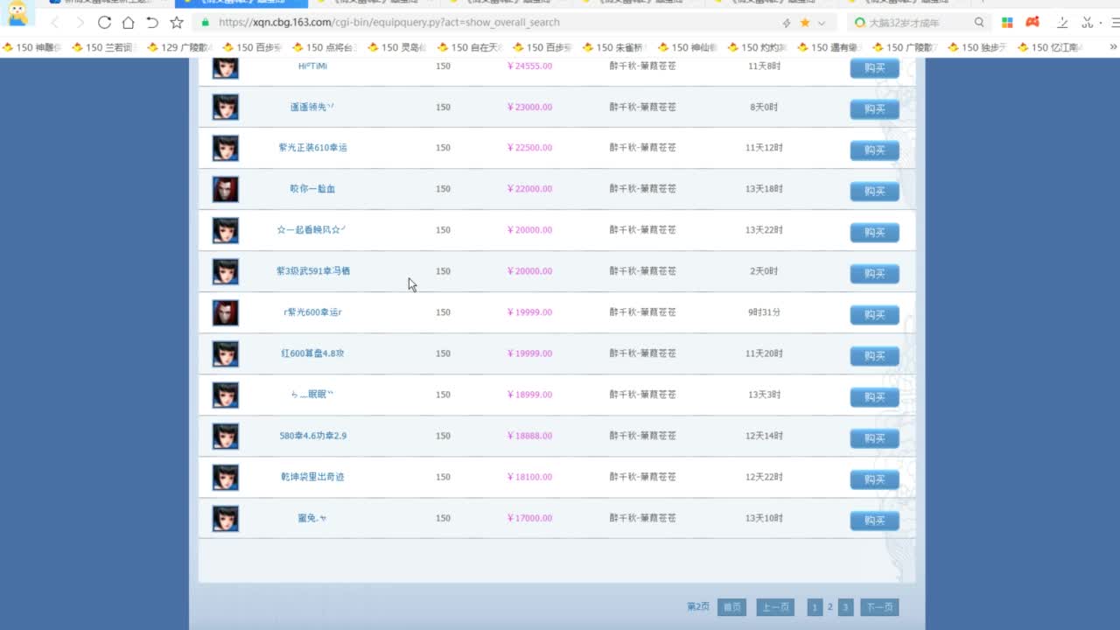Open the listing '红600算盘4.8攻'
1120x630 pixels.
[312, 353]
